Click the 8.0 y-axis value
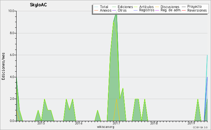The width and height of the screenshot is (211, 130). click(12, 33)
